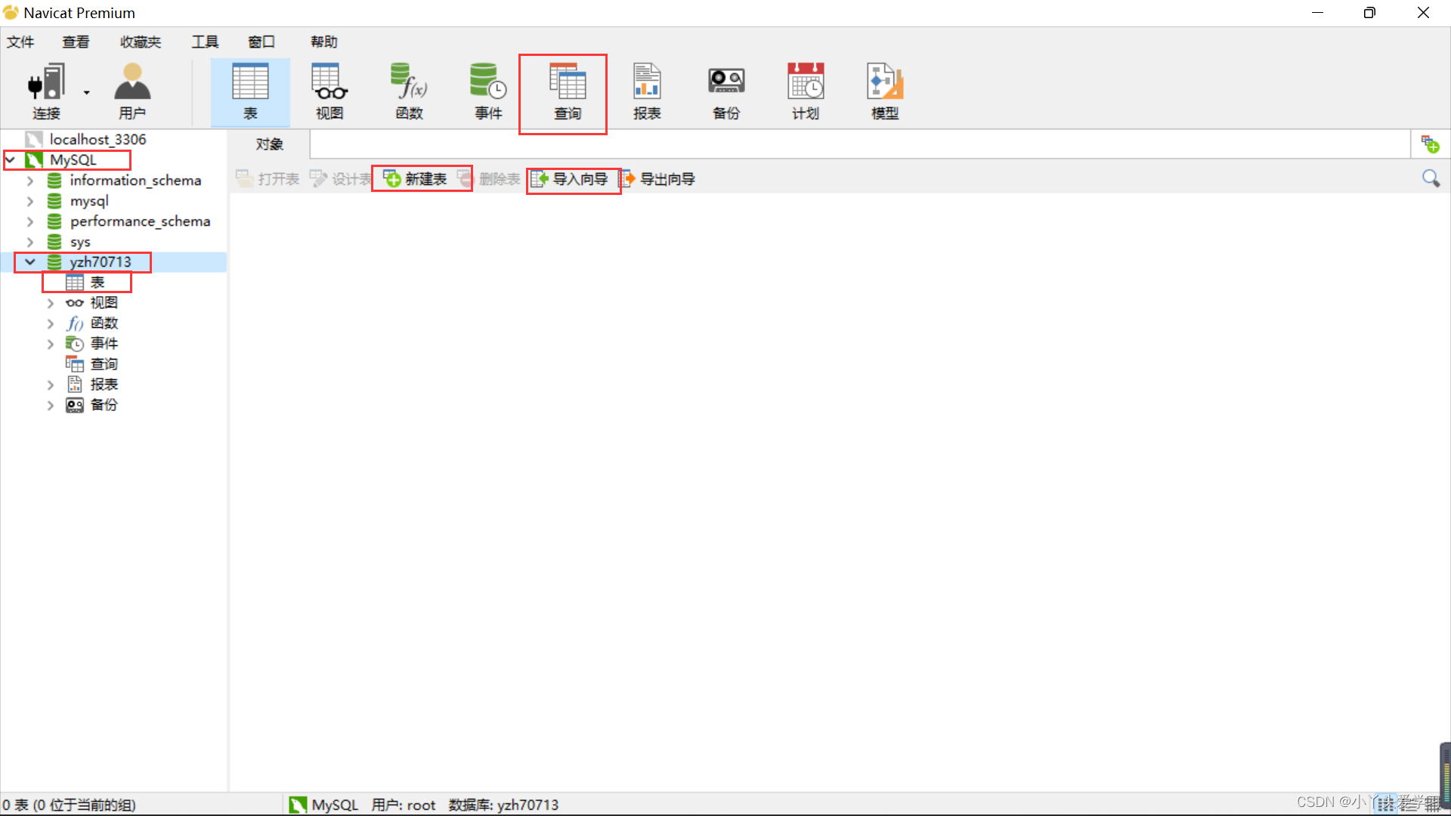Viewport: 1451px width, 816px height.
Task: Open the Connection dropdown arrow
Action: pyautogui.click(x=86, y=93)
